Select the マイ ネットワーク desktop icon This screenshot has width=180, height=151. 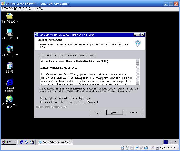(x=10, y=51)
